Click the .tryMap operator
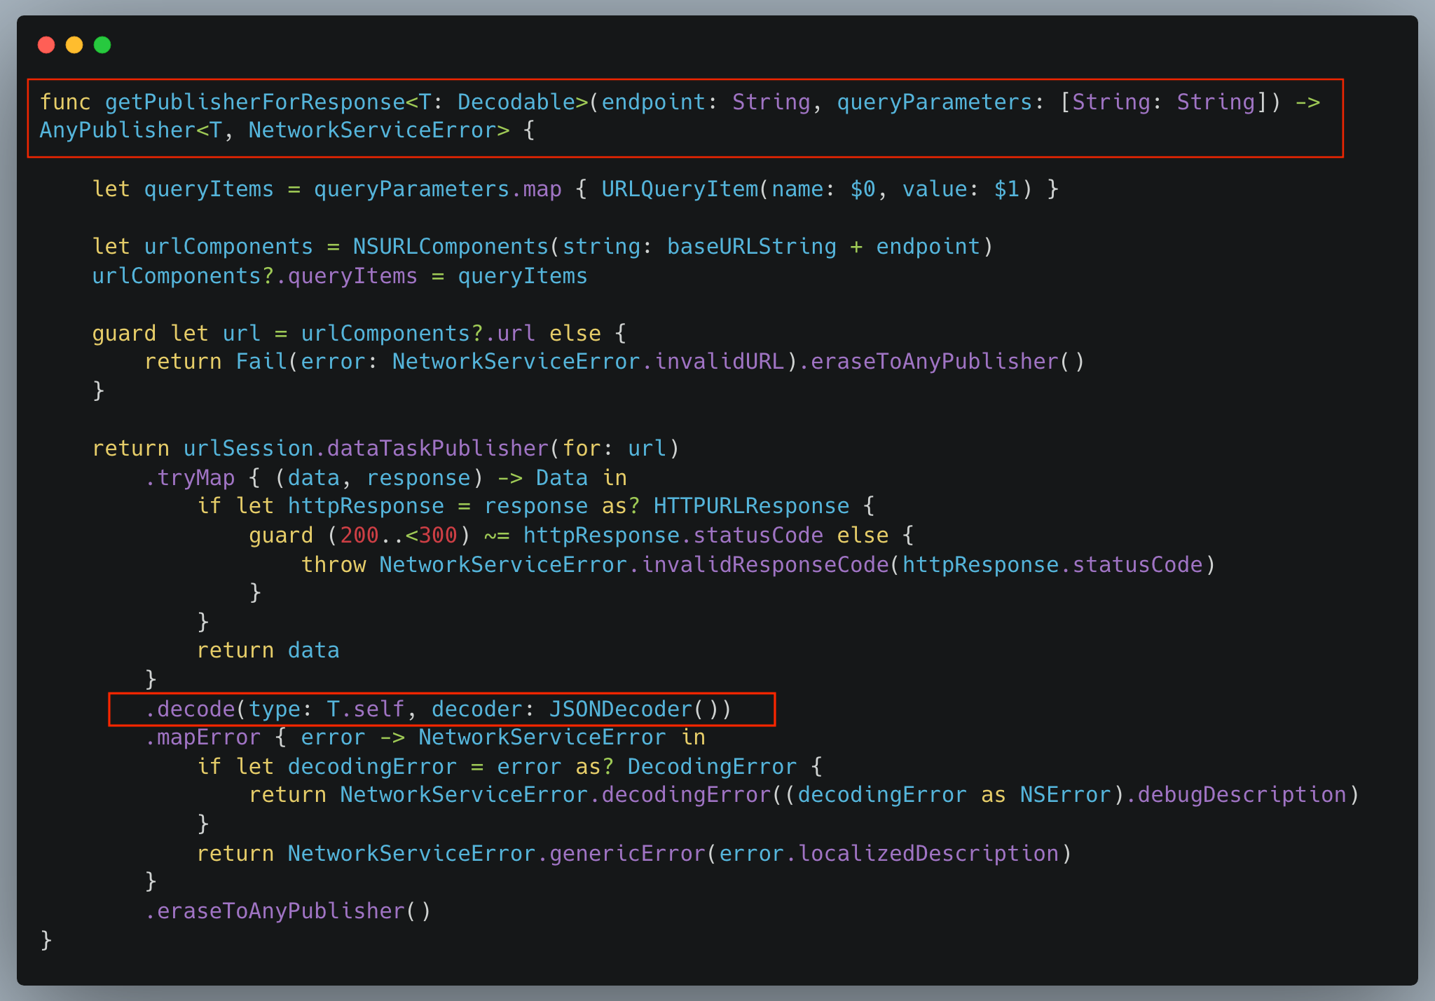 coord(190,478)
